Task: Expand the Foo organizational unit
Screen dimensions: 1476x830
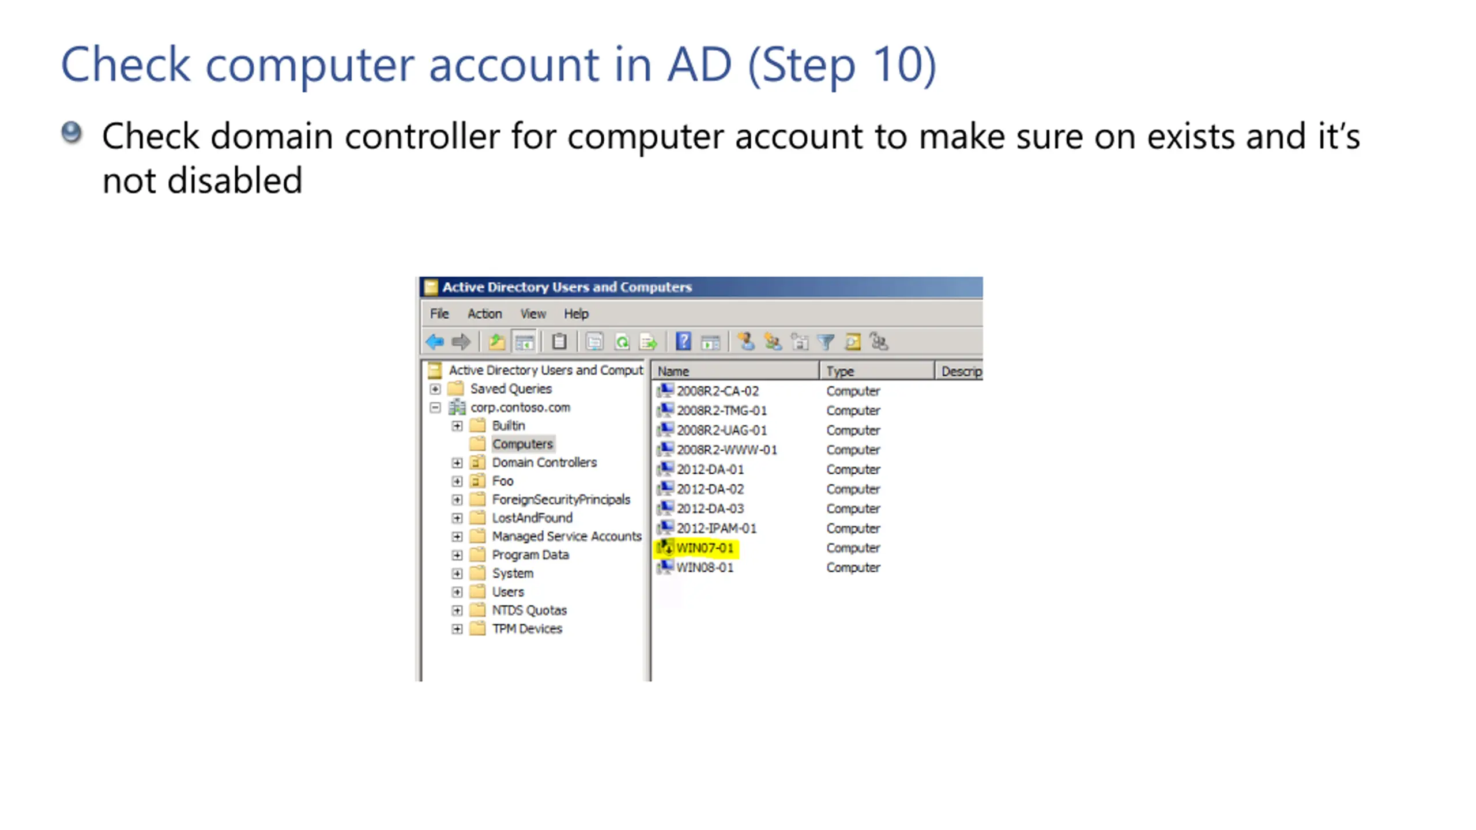Action: click(x=457, y=481)
